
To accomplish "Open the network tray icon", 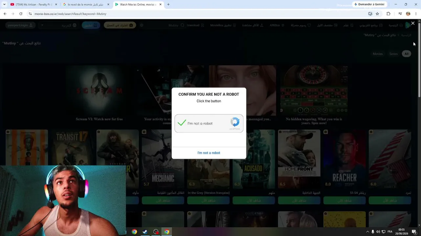I will [383, 232].
